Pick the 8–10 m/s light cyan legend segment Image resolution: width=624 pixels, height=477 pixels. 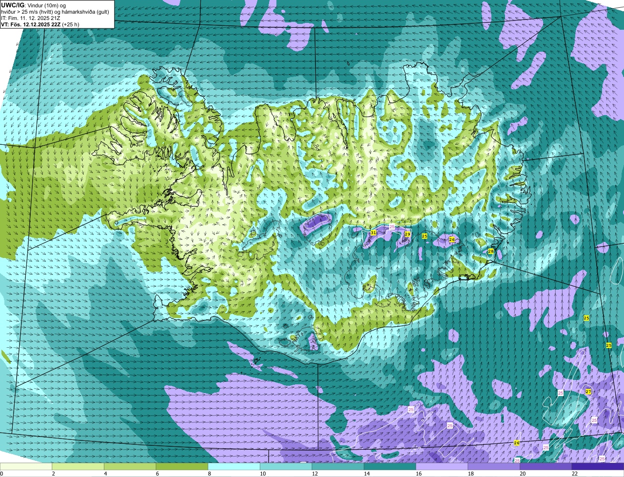[234, 466]
